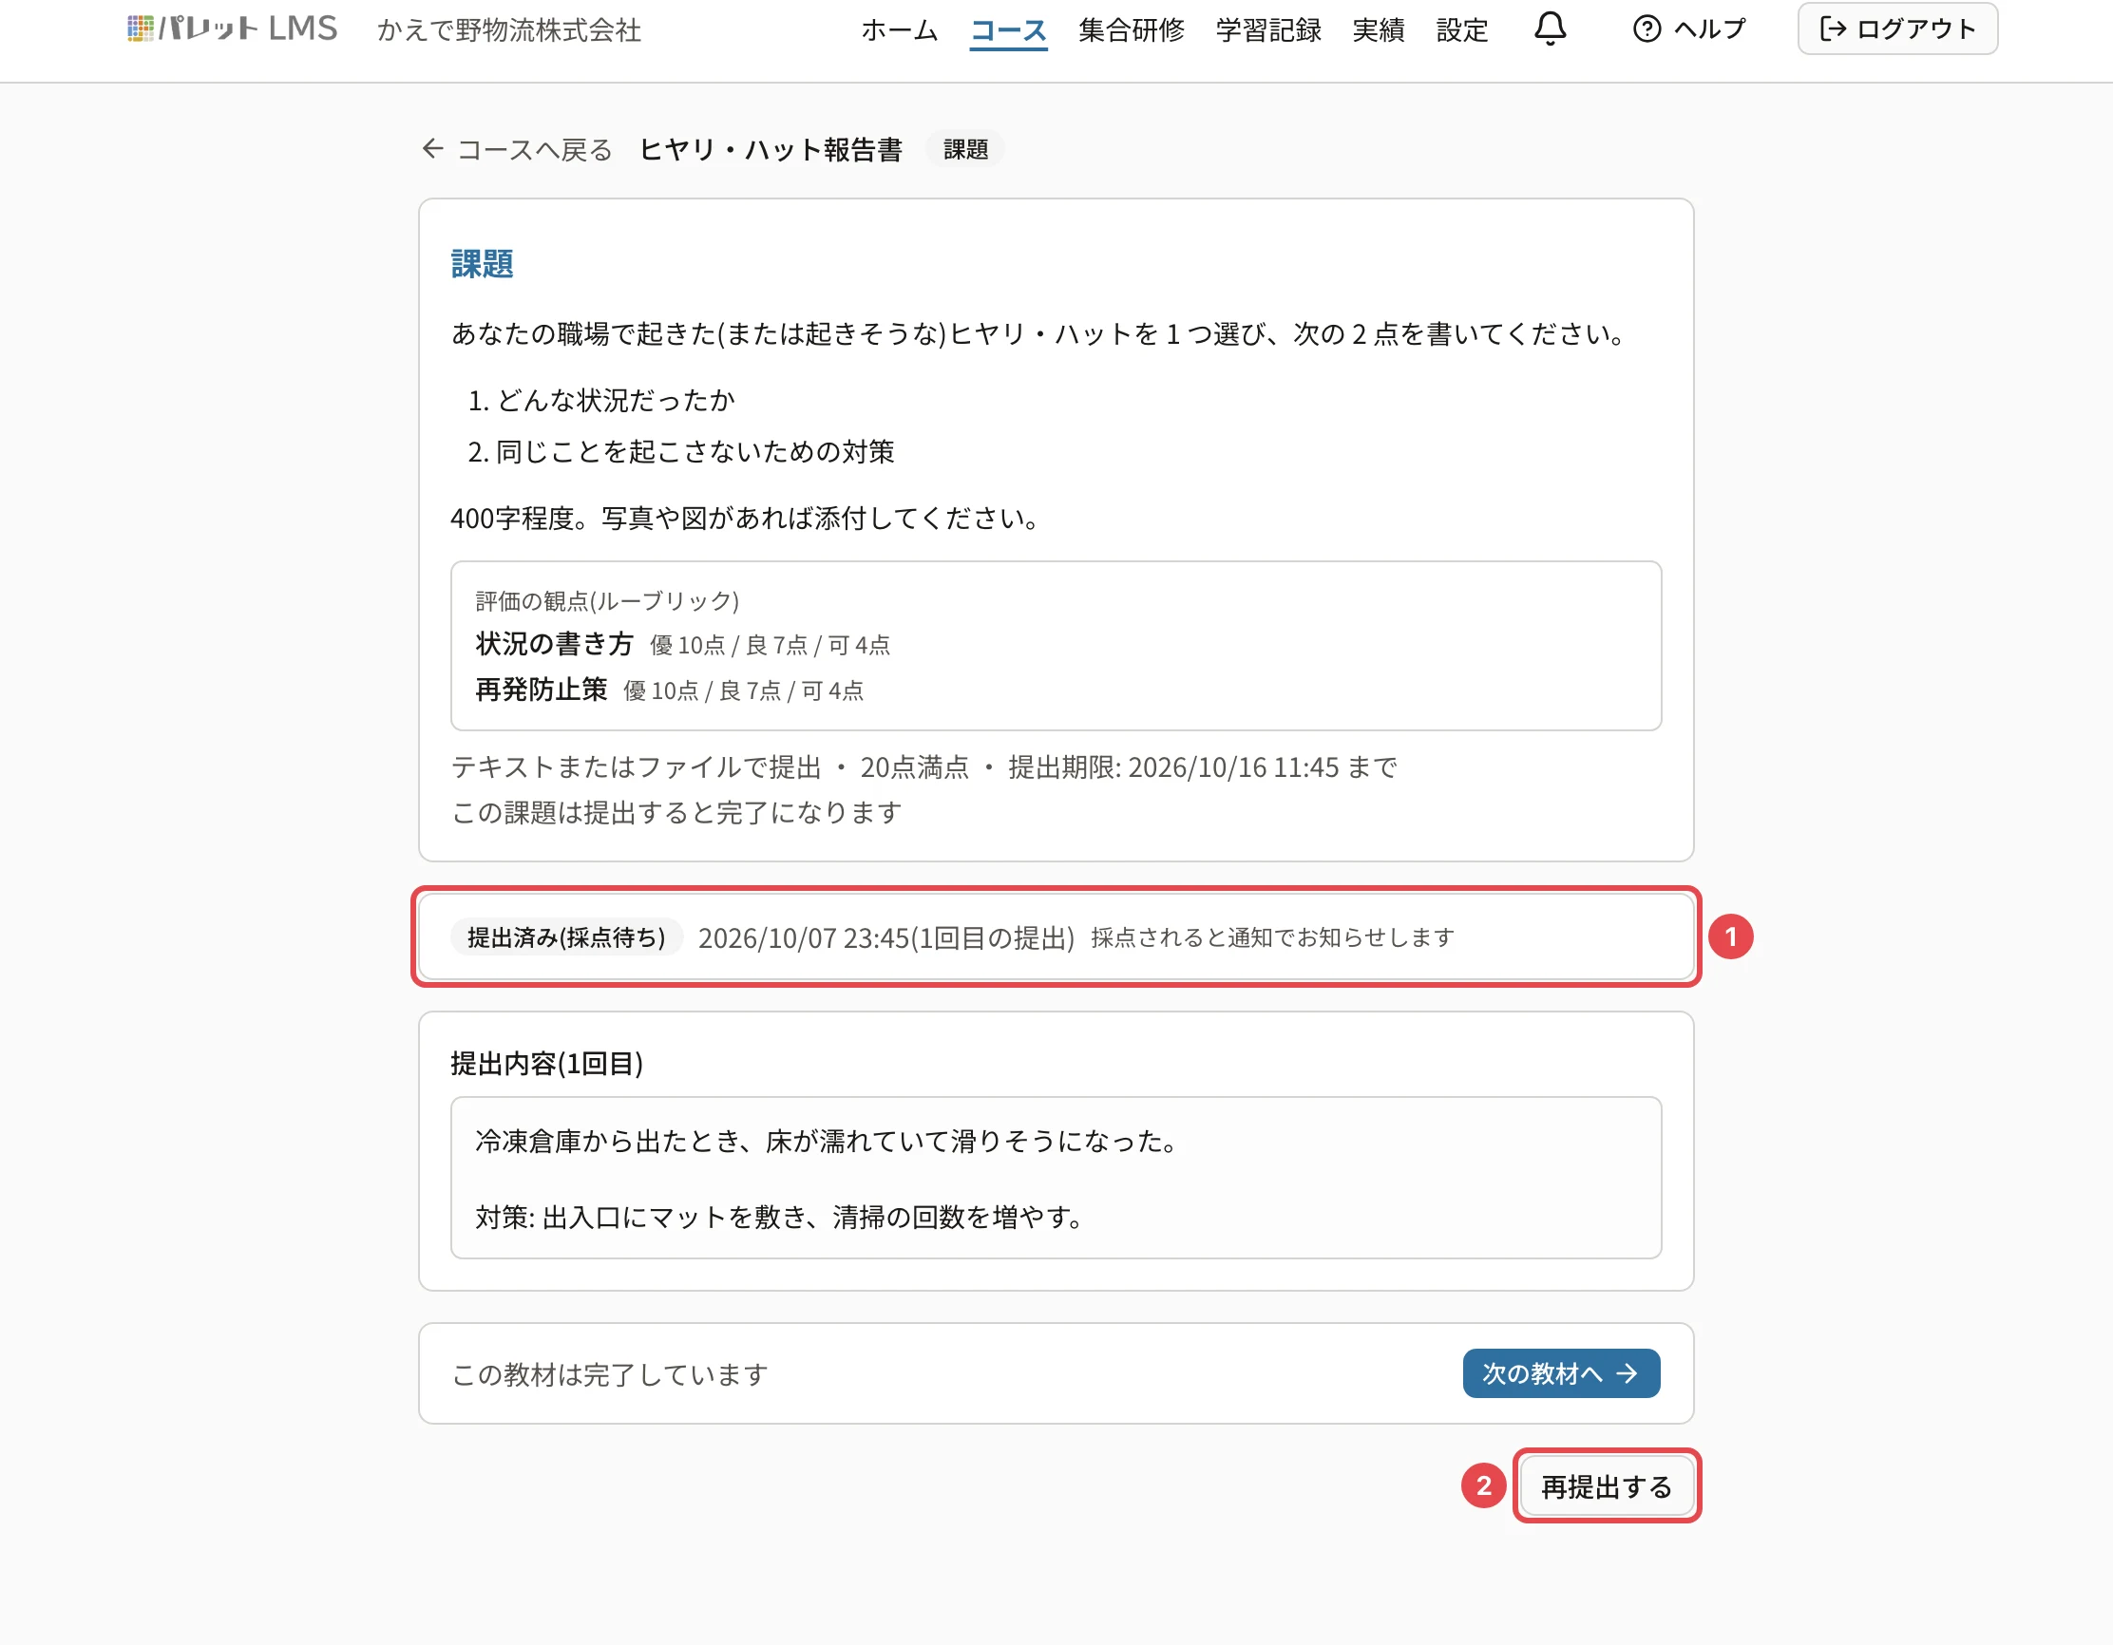
Task: Click the 再提出する button
Action: tap(1606, 1486)
